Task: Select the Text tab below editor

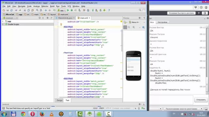Action: [x=67, y=100]
